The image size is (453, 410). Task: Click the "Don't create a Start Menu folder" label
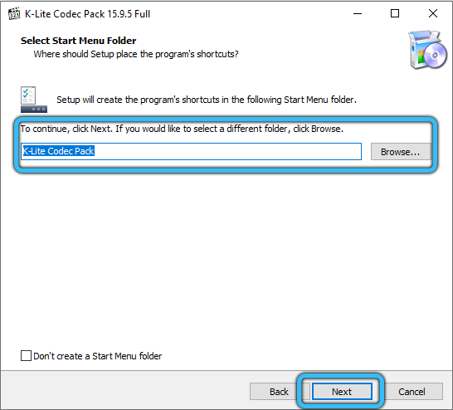click(x=97, y=356)
